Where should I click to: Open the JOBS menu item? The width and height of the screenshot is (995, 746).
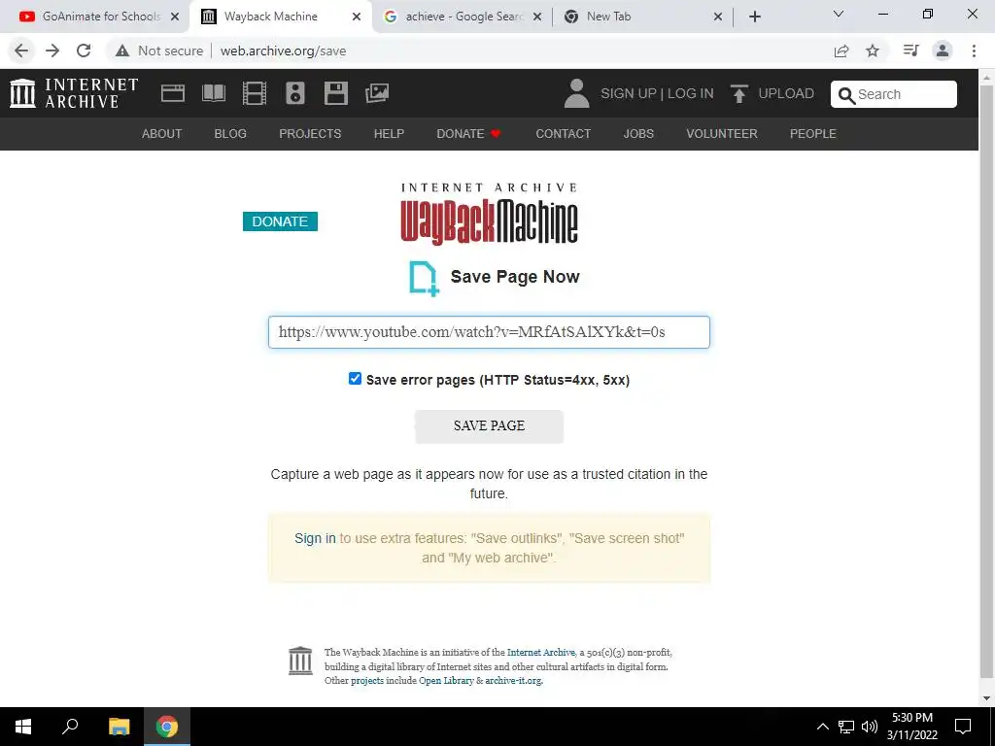[x=638, y=134]
